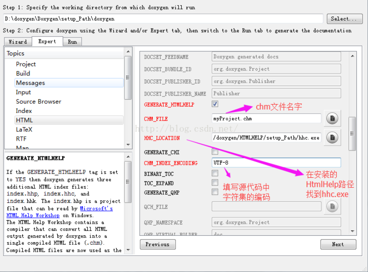Browse for HHC_LOCATION executable

(332, 138)
